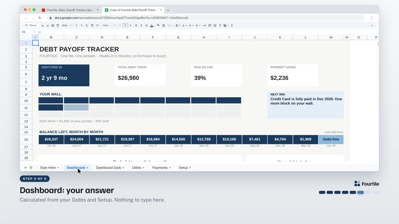Open the Arial font dropdown
Screen dimensions: 399x224
pyautogui.click(x=109, y=26)
